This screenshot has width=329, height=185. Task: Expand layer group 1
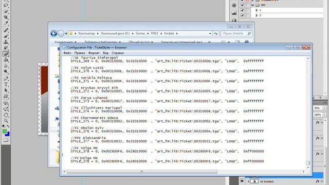coord(257,10)
